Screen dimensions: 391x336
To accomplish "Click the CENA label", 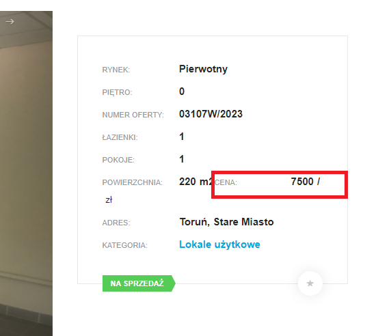I will tap(226, 182).
